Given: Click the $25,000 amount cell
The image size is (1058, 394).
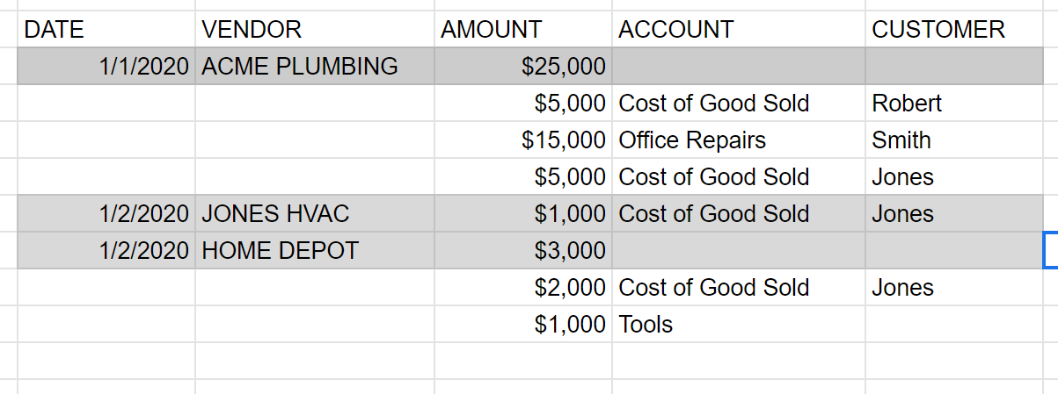Looking at the screenshot, I should 522,67.
